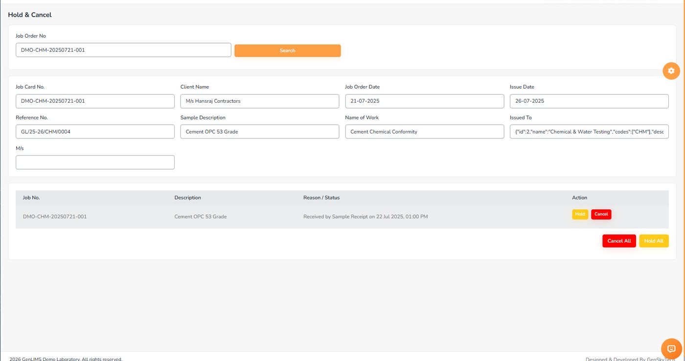The image size is (685, 361).
Task: Select the Client Name field
Action: pyautogui.click(x=260, y=101)
